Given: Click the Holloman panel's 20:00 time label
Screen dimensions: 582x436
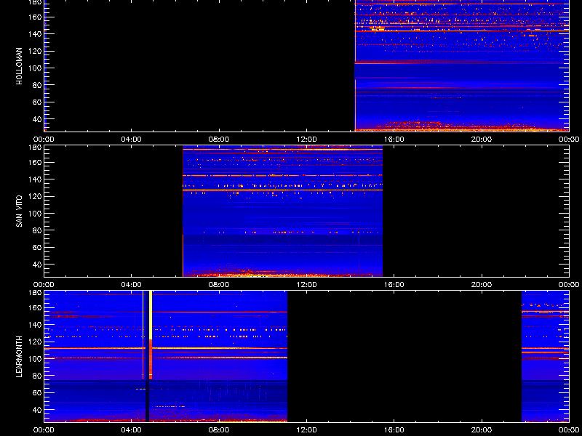Looking at the screenshot, I should [482, 140].
